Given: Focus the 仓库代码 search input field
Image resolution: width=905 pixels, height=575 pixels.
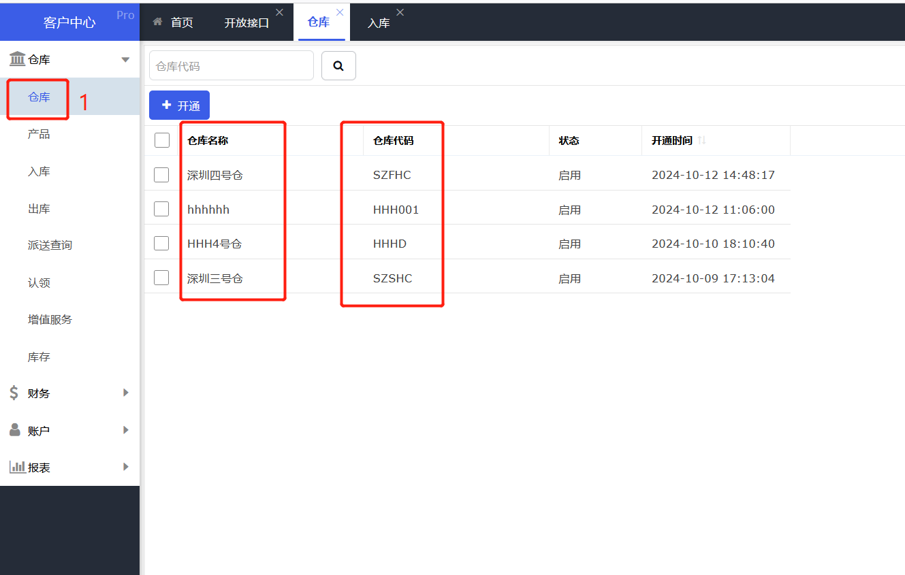Looking at the screenshot, I should (x=231, y=66).
